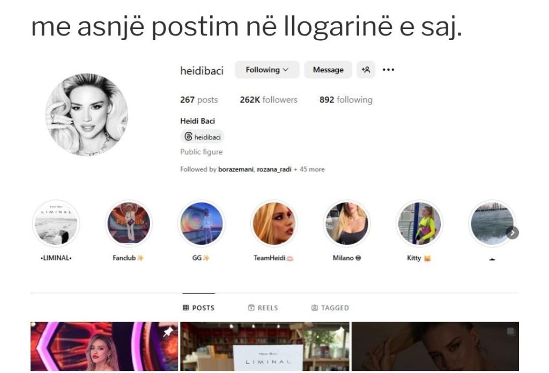The image size is (549, 373).
Task: Switch to the Tagged tab
Action: pos(330,308)
